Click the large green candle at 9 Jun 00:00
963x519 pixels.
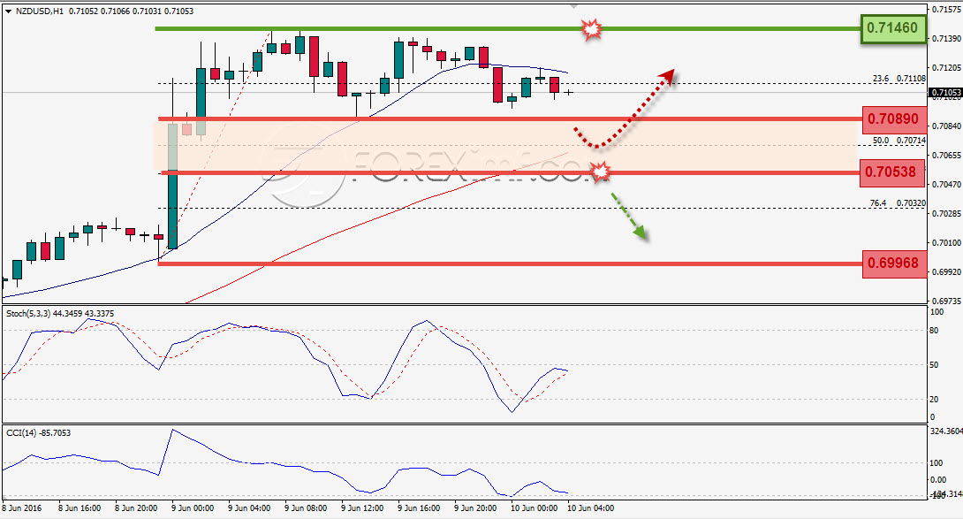coord(172,187)
